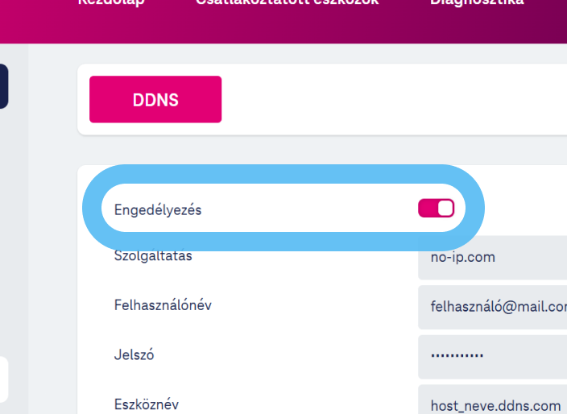Click the Jelszó label

132,354
